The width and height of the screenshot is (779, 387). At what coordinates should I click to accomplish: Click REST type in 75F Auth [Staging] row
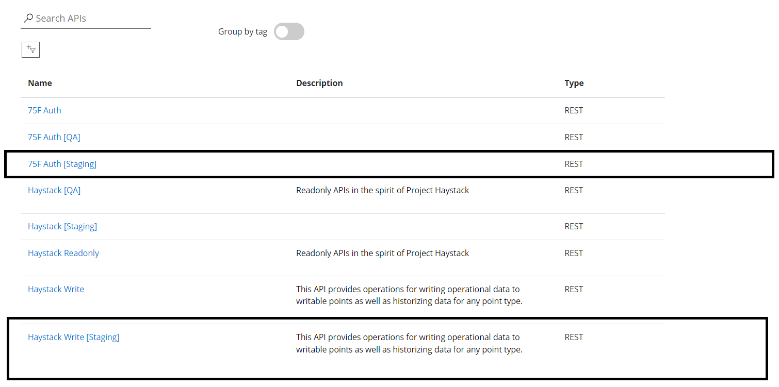[574, 164]
